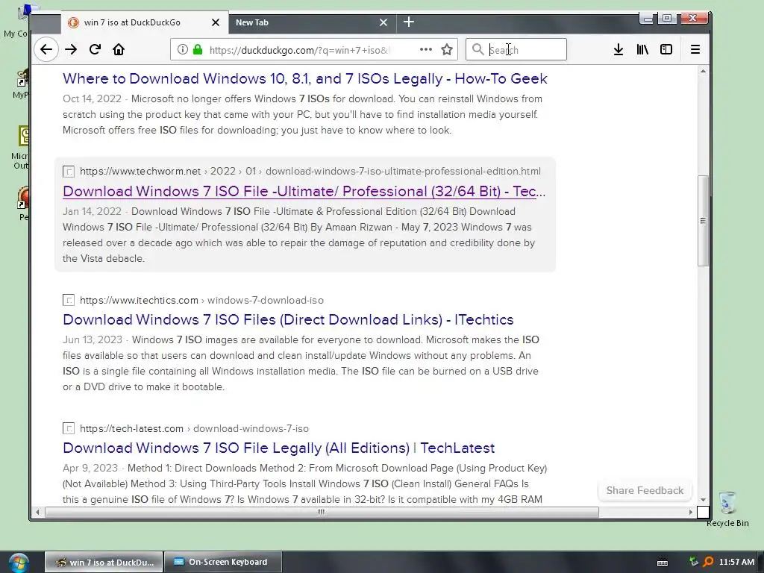
Task: Select the 'win 7 iso at DuckDu...' taskbar button
Action: coord(104,563)
